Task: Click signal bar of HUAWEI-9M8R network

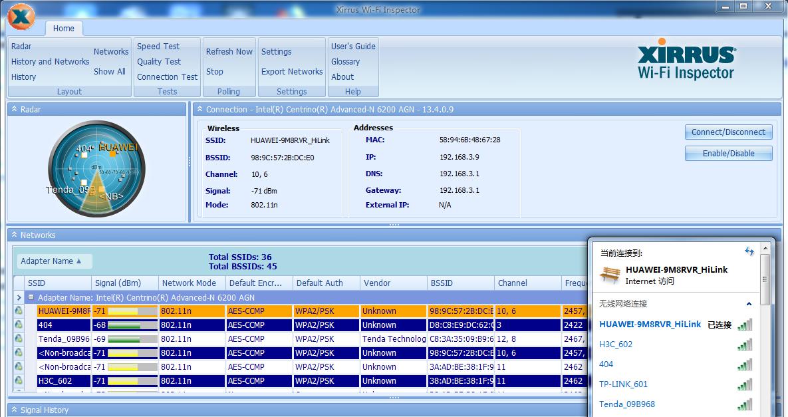Action: coord(132,311)
